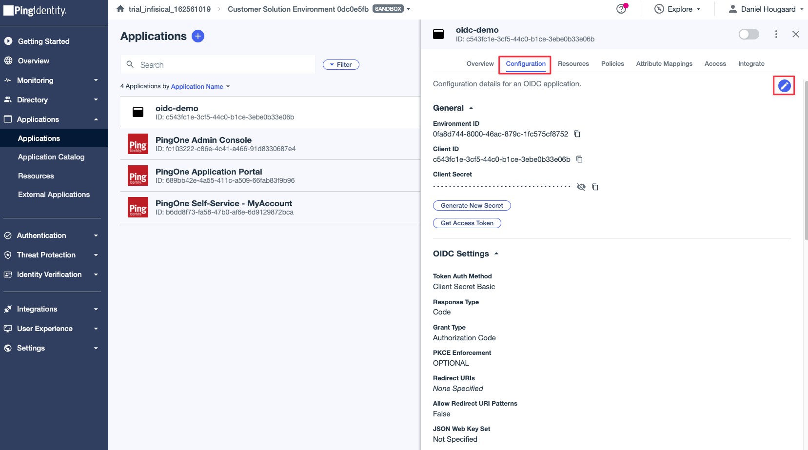The image size is (808, 450).
Task: Switch to the Access tab
Action: [715, 64]
